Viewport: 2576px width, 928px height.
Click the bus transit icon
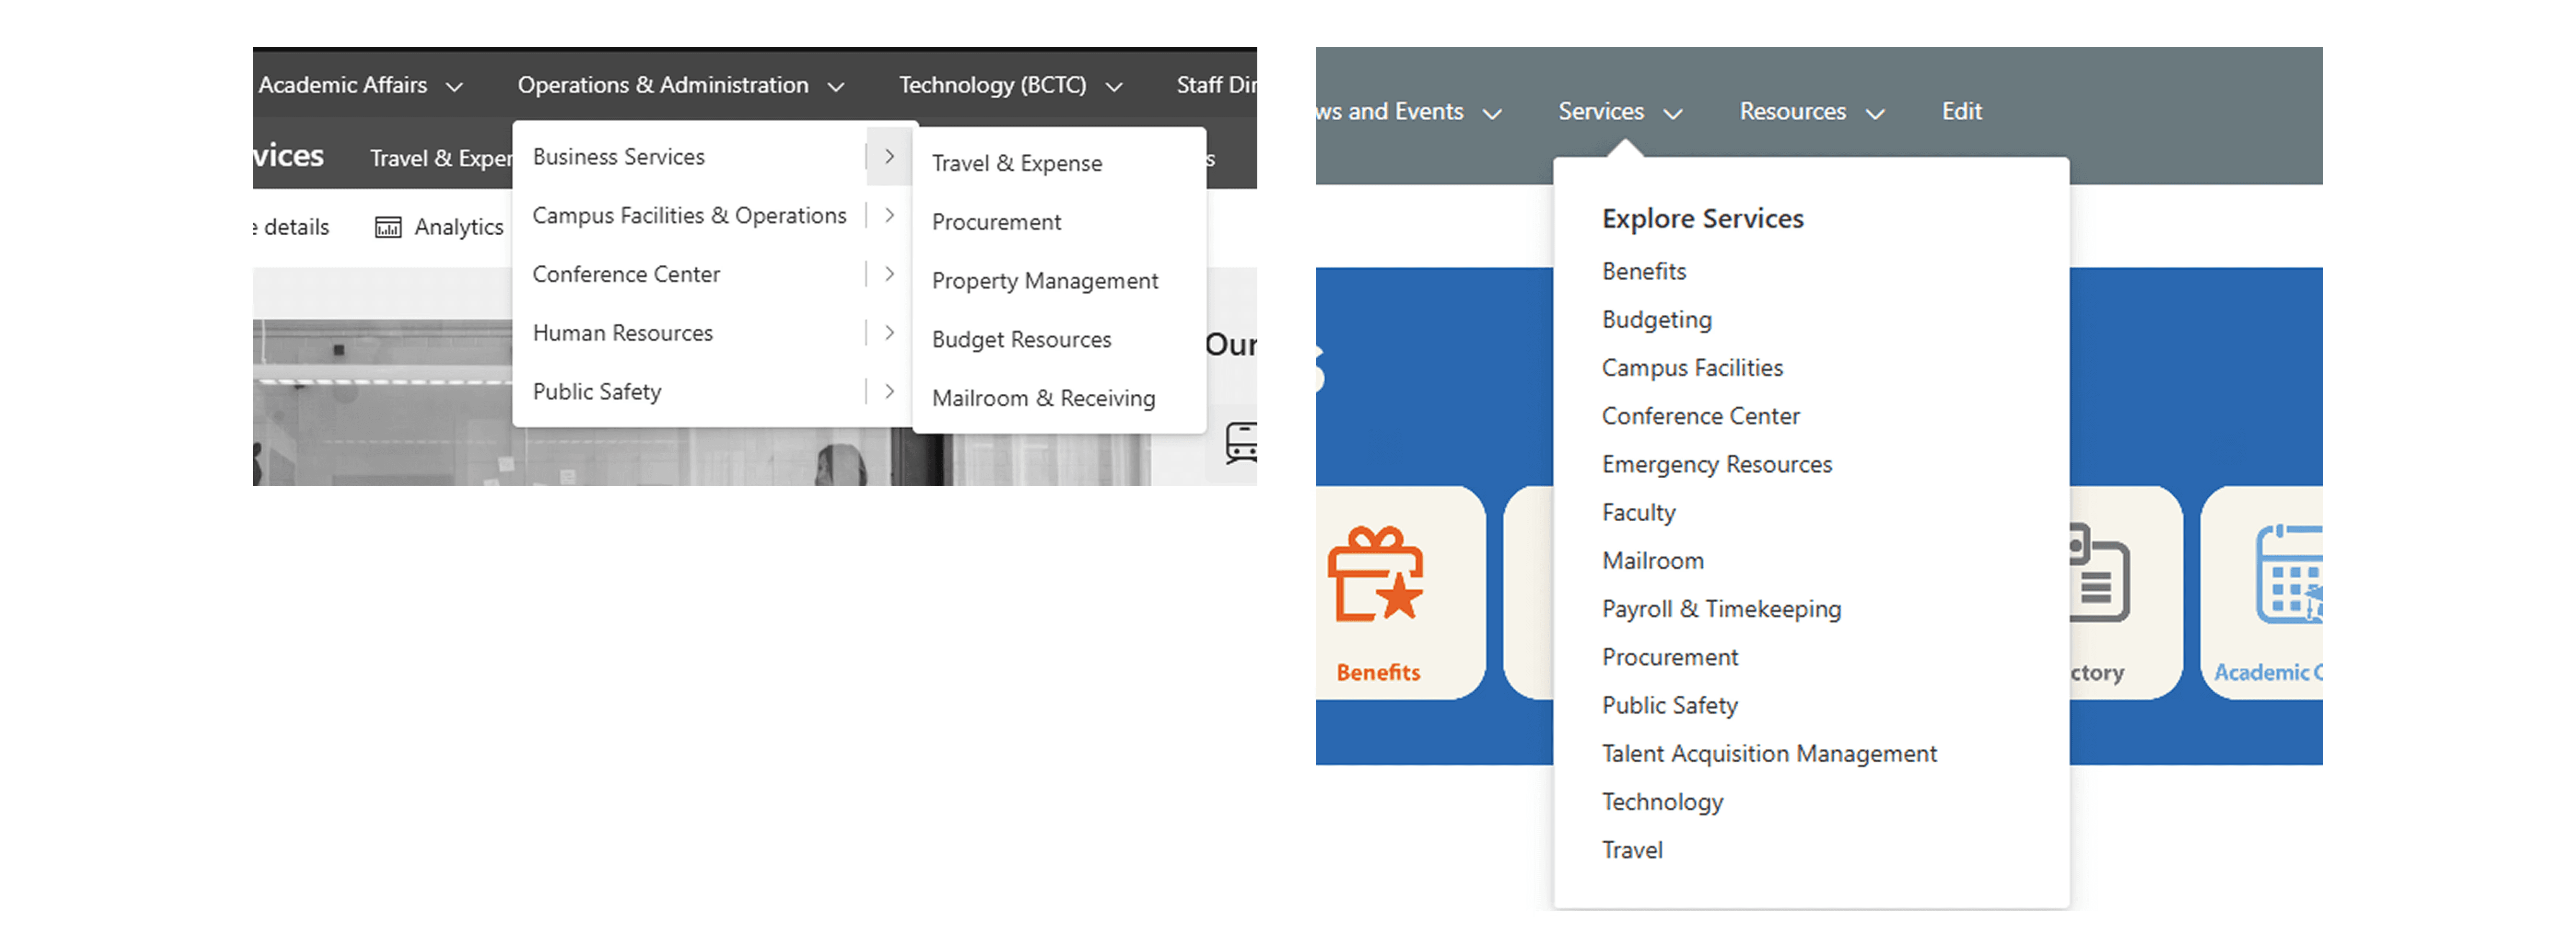pos(1241,443)
